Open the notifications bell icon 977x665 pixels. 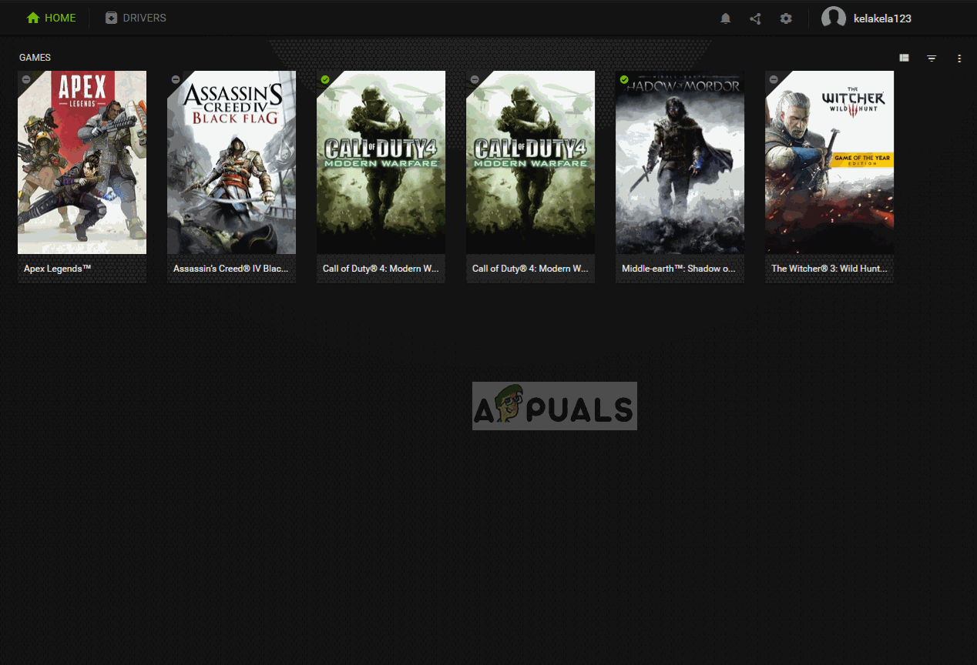tap(725, 18)
